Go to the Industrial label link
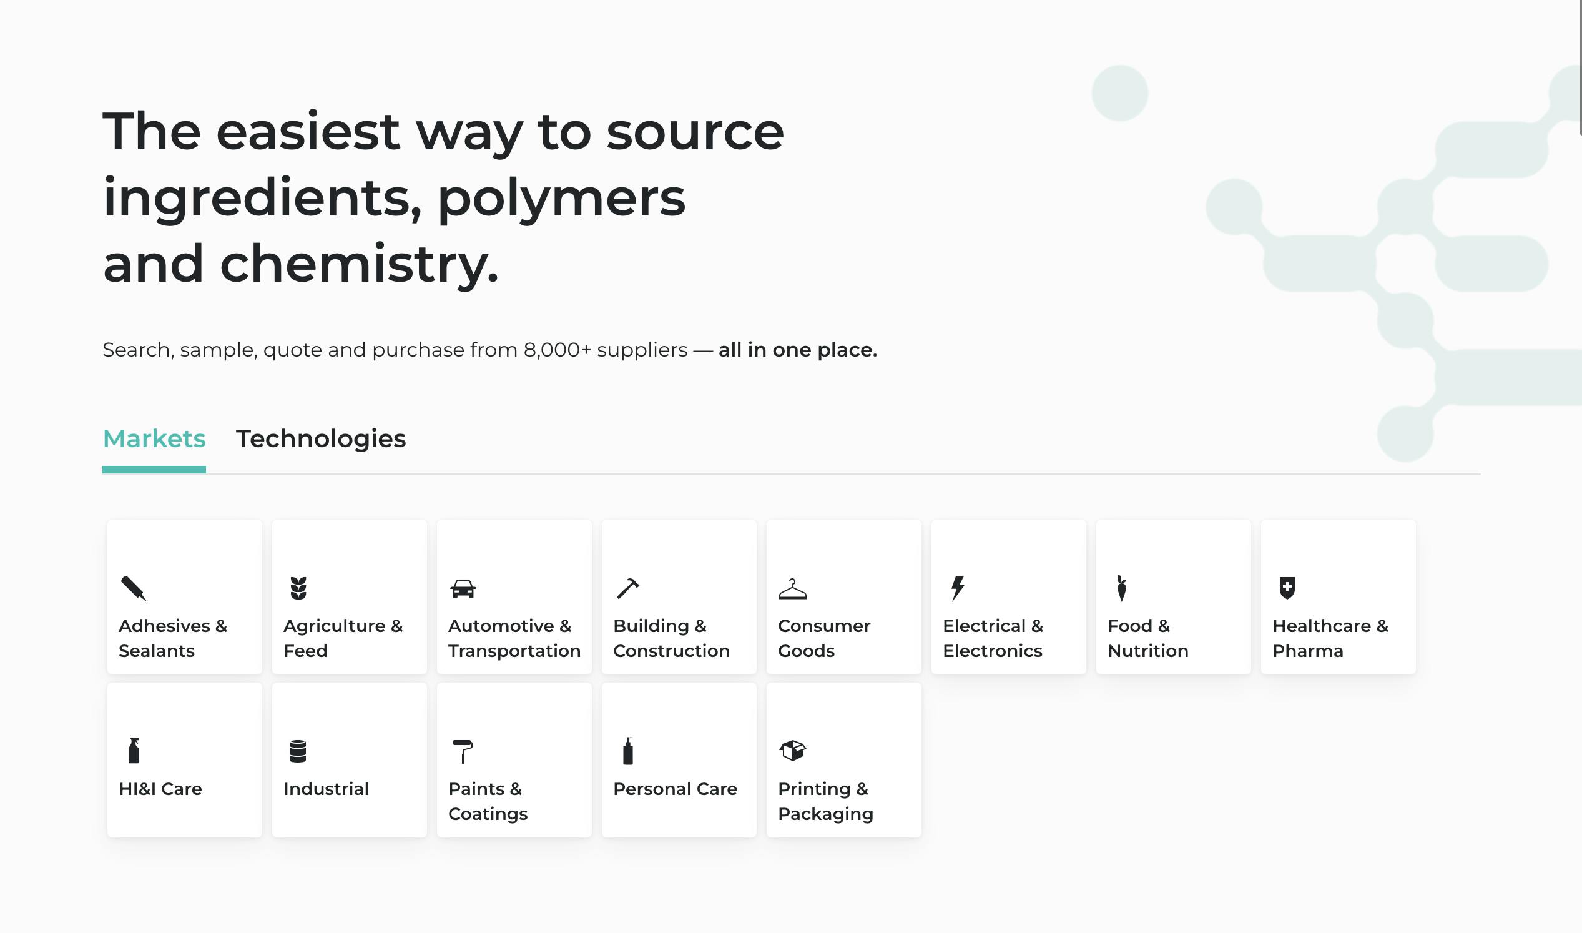Viewport: 1582px width, 933px height. click(327, 789)
